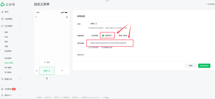
Task: Click the 自定义菜单 page heading
Action: pyautogui.click(x=42, y=4)
